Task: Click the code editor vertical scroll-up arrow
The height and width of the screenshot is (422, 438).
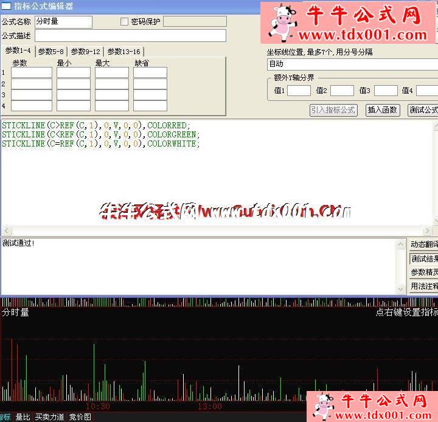Action: [x=436, y=126]
